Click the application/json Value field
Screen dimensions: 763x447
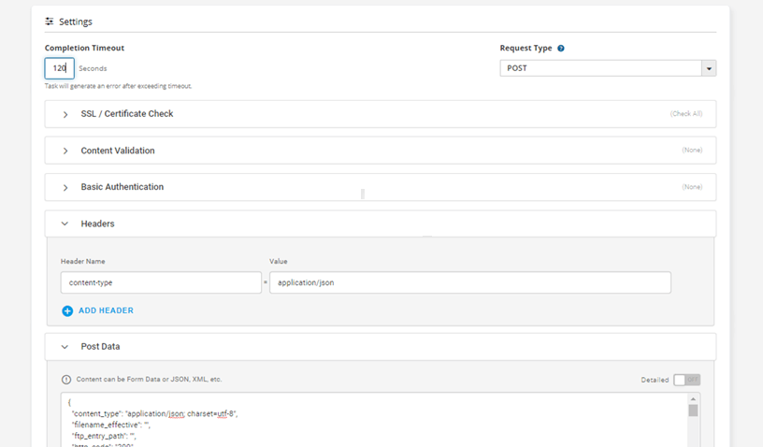(469, 282)
